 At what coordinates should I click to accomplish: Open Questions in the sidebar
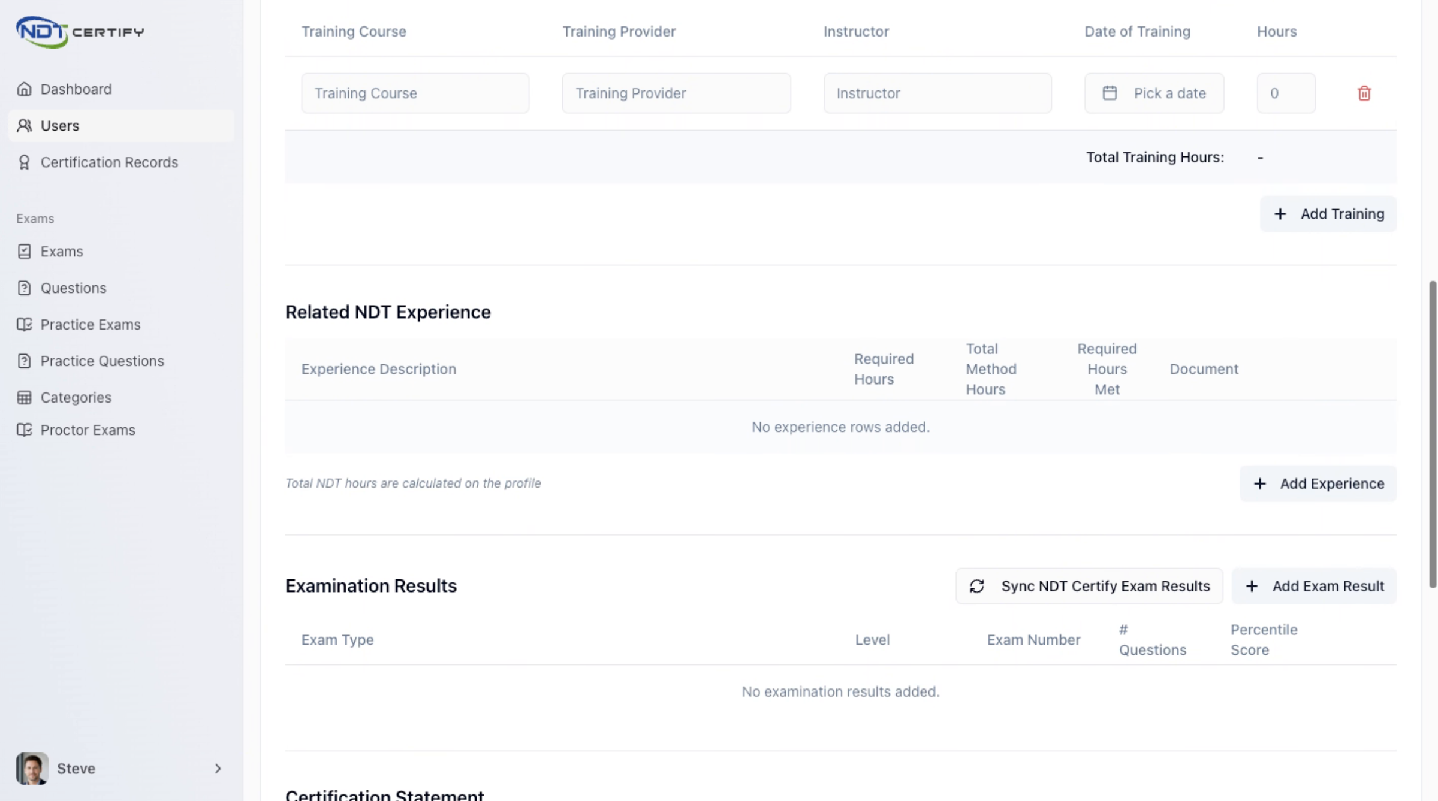(121, 288)
